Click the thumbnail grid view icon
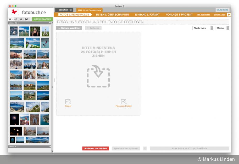 (x=10, y=19)
